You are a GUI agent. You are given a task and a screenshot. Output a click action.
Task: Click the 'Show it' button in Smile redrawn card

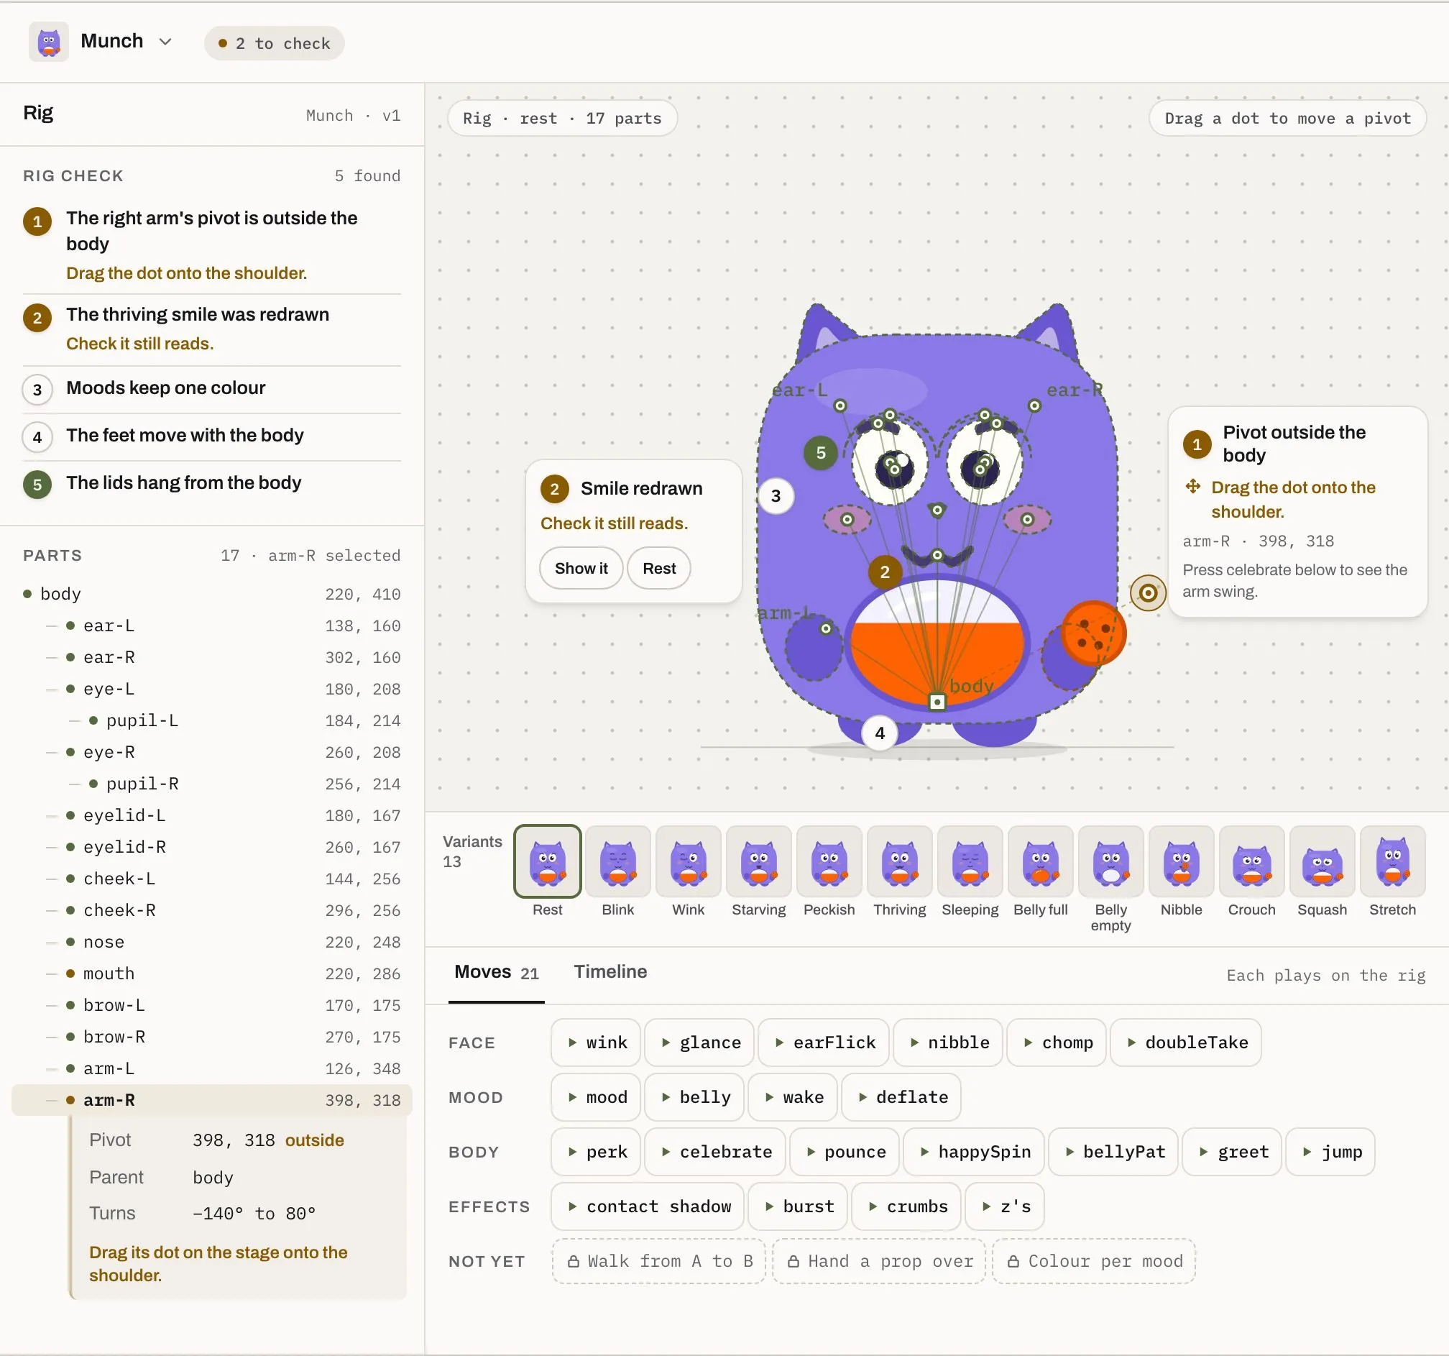[x=581, y=568]
